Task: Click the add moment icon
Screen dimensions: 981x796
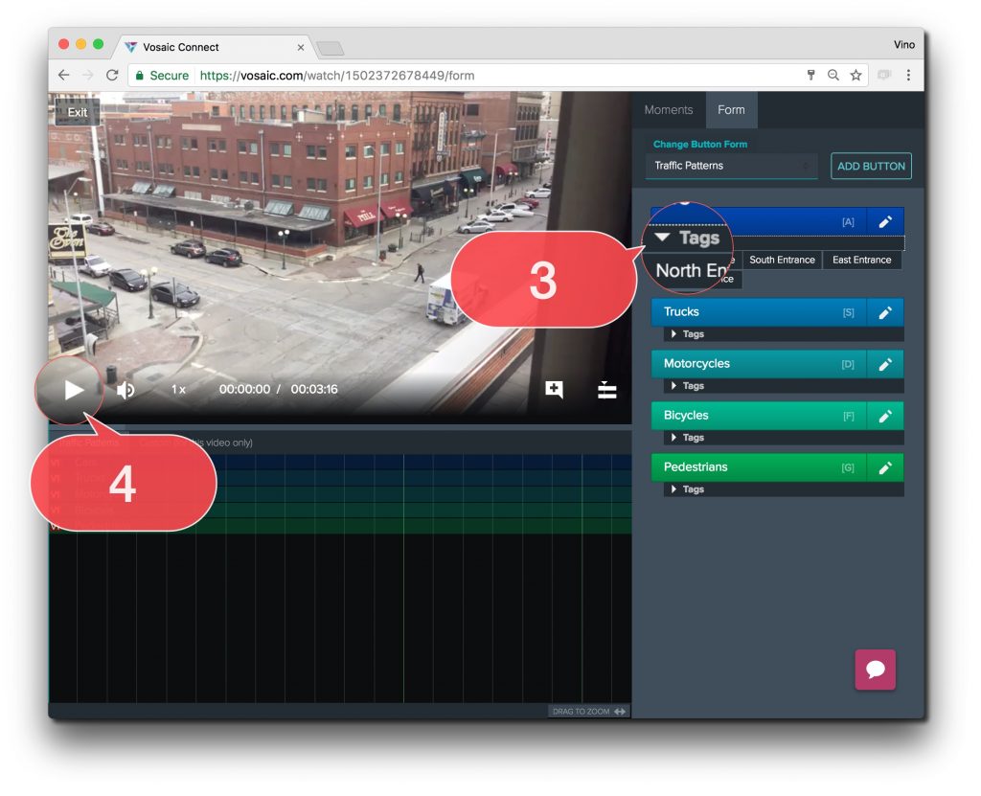Action: 554,389
